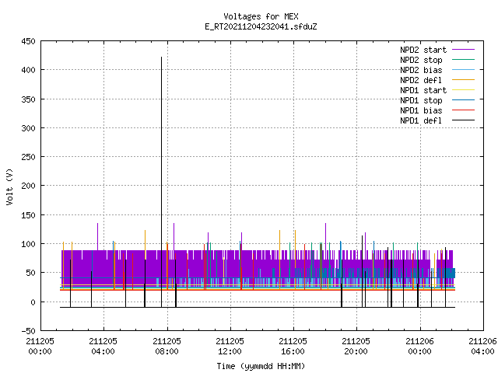Click the 50 y-axis tick label
This screenshot has width=498, height=373.
[x=30, y=273]
